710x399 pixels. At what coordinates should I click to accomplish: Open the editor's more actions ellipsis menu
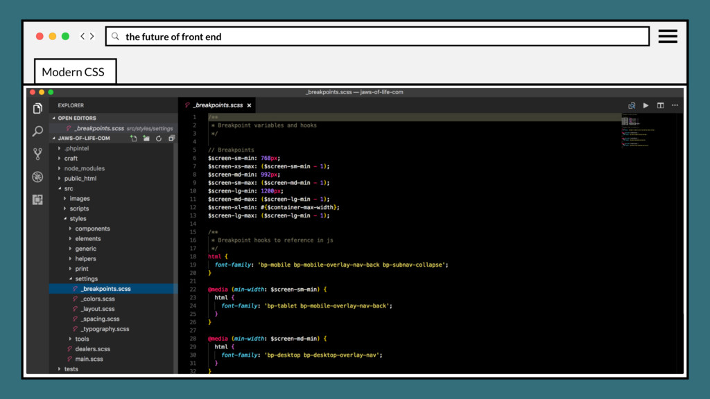[x=675, y=105]
